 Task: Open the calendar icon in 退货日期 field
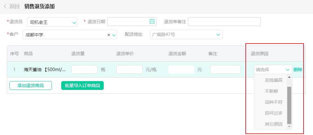[x=152, y=21]
